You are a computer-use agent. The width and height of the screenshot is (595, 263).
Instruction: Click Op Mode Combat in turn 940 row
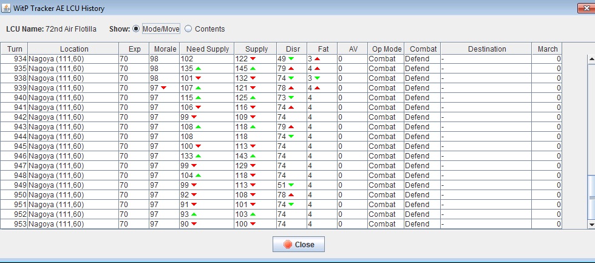[386, 98]
